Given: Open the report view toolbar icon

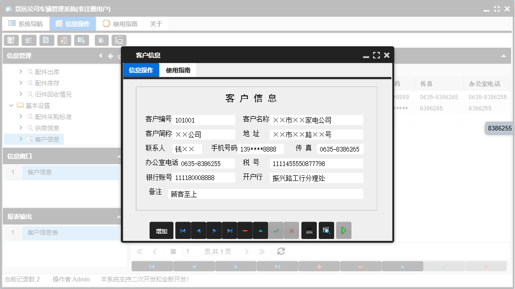Looking at the screenshot, I should [29, 40].
